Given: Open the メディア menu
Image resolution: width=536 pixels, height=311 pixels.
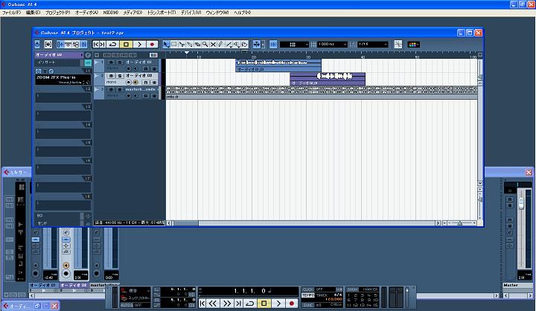Looking at the screenshot, I should (x=133, y=13).
